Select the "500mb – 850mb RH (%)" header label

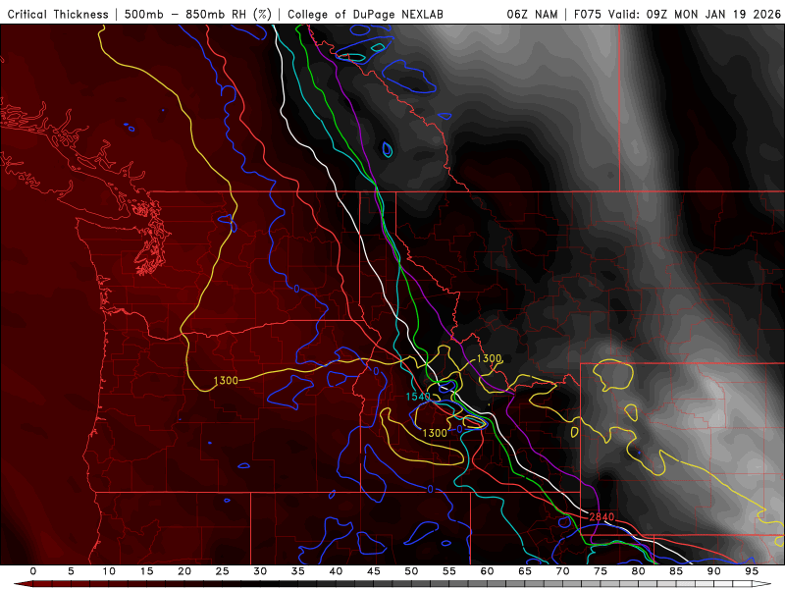[197, 14]
